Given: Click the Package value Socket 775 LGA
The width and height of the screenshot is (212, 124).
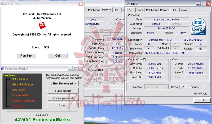Looking at the screenshot, I should pos(166,28).
